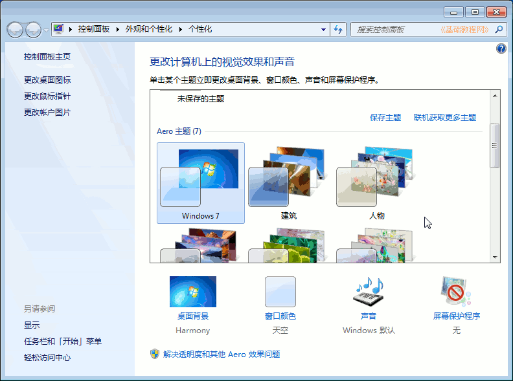Click the 桌面背景 text link
The height and width of the screenshot is (381, 513).
click(x=193, y=316)
